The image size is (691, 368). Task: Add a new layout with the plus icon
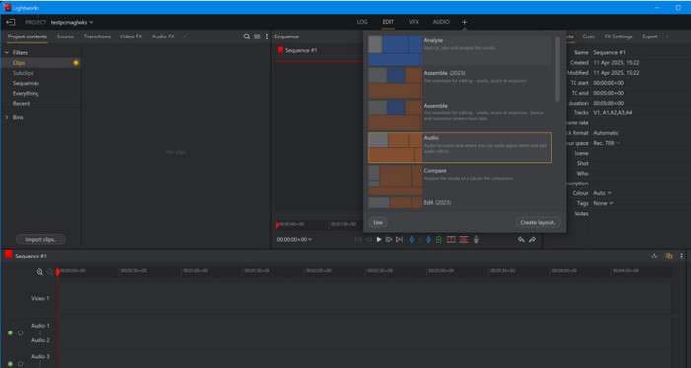(x=464, y=22)
